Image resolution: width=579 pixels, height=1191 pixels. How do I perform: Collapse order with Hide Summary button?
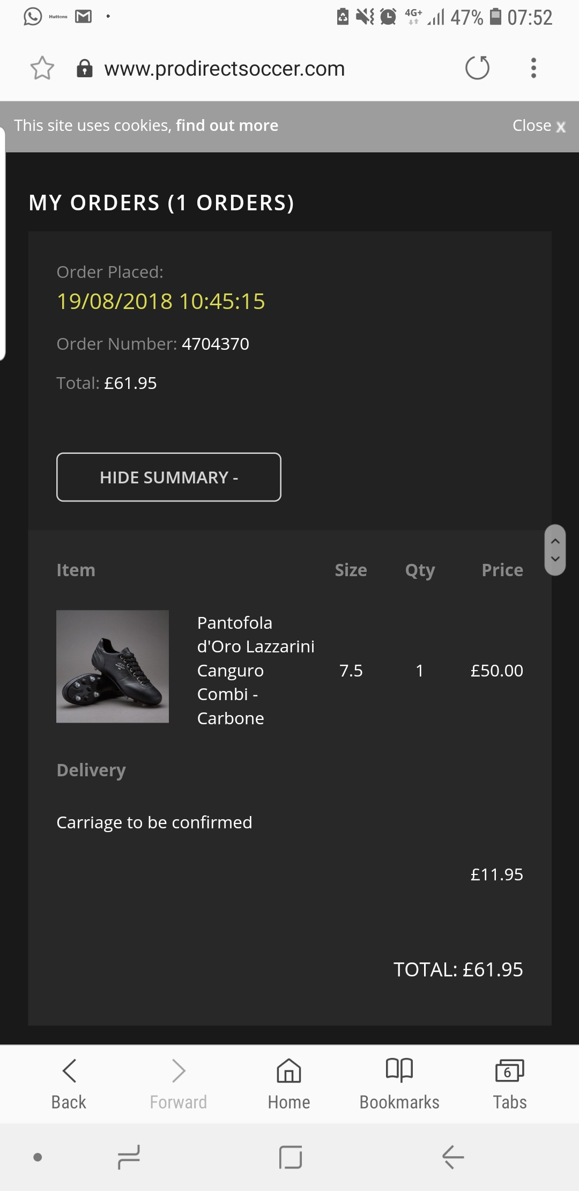tap(169, 477)
